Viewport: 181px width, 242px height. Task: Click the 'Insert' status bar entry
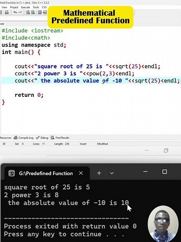point(83,144)
